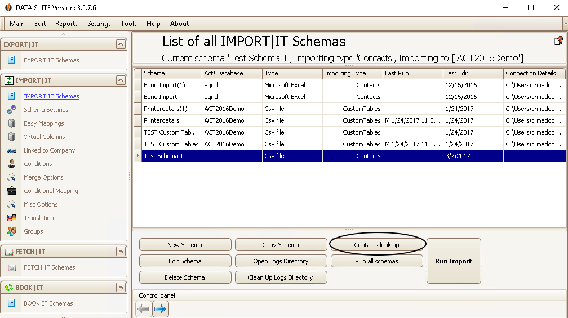Click the New Schema button

pos(185,245)
